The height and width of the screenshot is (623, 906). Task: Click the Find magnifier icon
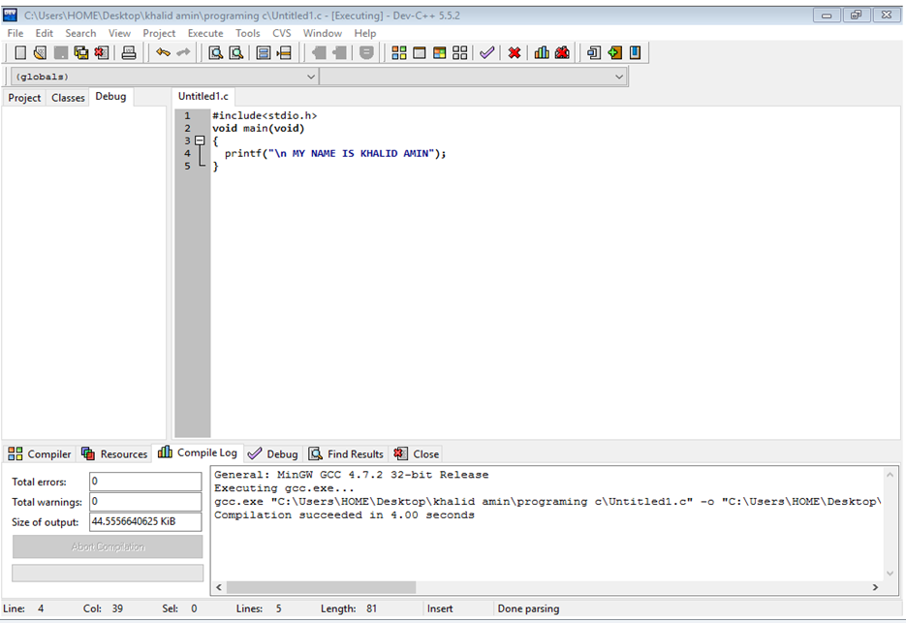215,53
